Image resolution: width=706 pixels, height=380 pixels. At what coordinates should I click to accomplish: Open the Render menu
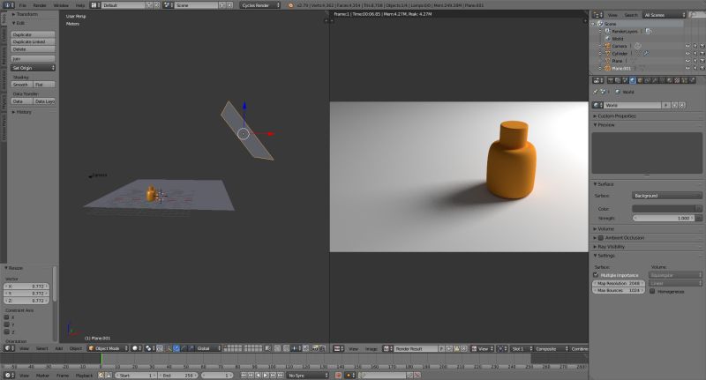coord(40,5)
